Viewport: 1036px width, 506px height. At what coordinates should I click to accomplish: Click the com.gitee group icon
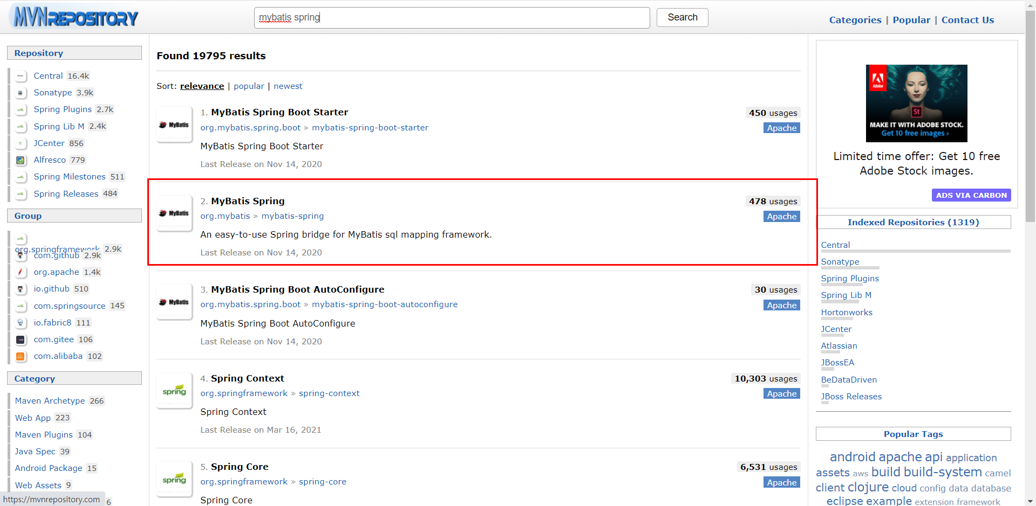click(21, 339)
